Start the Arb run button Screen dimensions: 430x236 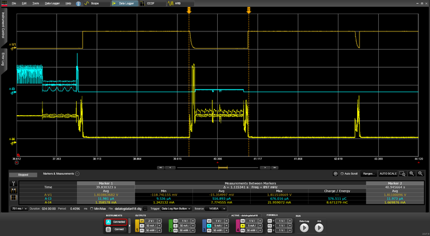pyautogui.click(x=319, y=228)
